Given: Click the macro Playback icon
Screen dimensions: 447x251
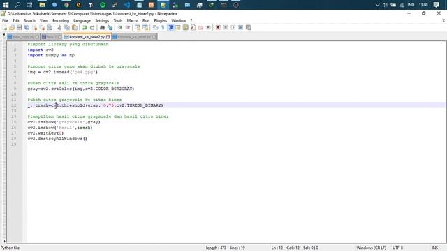Looking at the screenshot, I should pyautogui.click(x=233, y=28).
